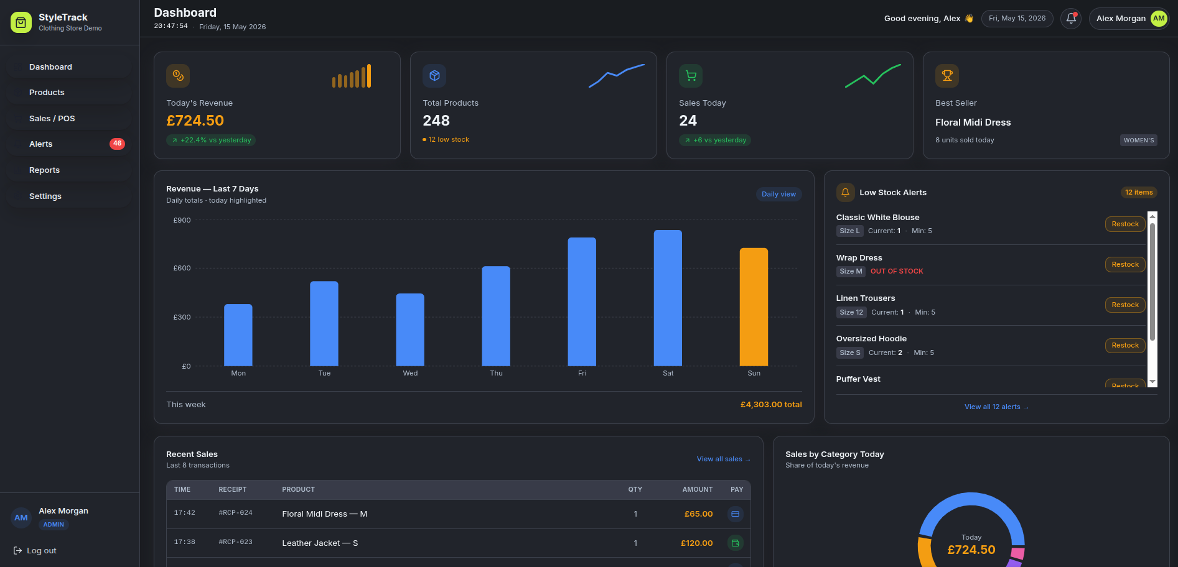This screenshot has height=567, width=1178.
Task: Click the bell icon beside Low Stock Alerts
Action: pos(845,192)
